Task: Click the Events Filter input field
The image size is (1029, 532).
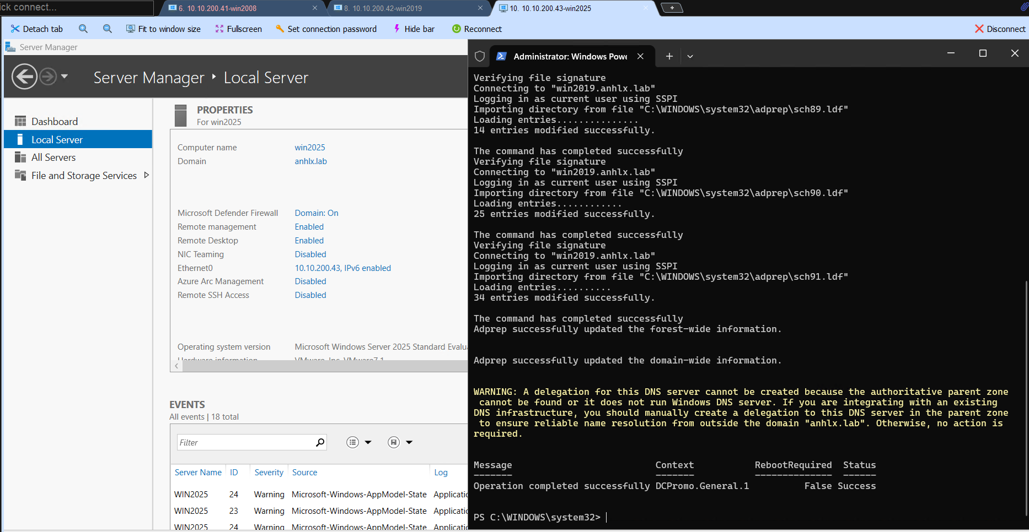Action: [245, 442]
